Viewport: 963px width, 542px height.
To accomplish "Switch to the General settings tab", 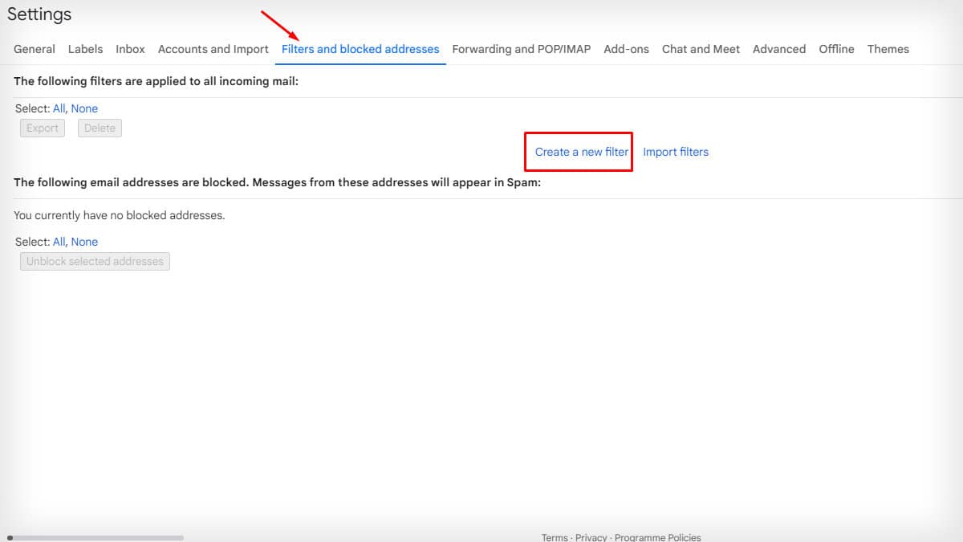I will click(x=34, y=49).
